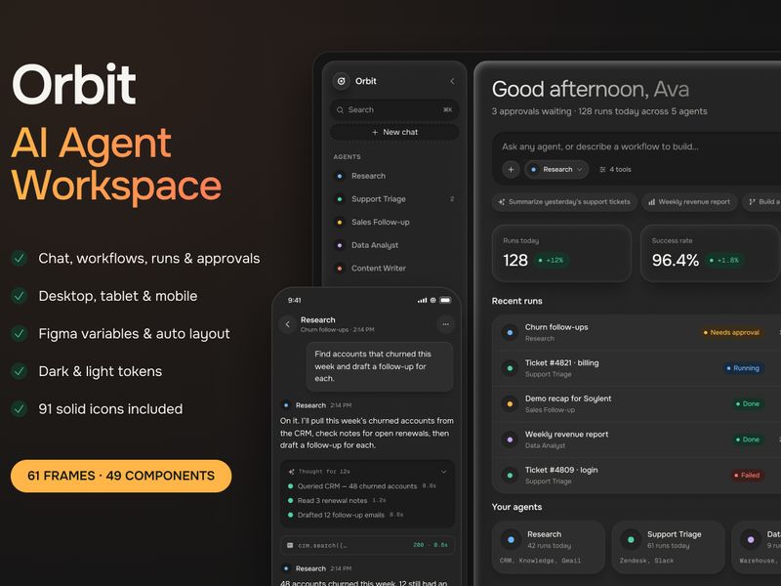The image size is (781, 586).
Task: Open the Support Triage agent card
Action: click(x=668, y=547)
